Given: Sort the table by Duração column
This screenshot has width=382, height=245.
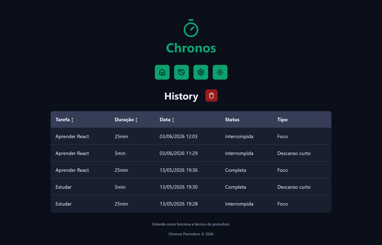Looking at the screenshot, I should [126, 119].
